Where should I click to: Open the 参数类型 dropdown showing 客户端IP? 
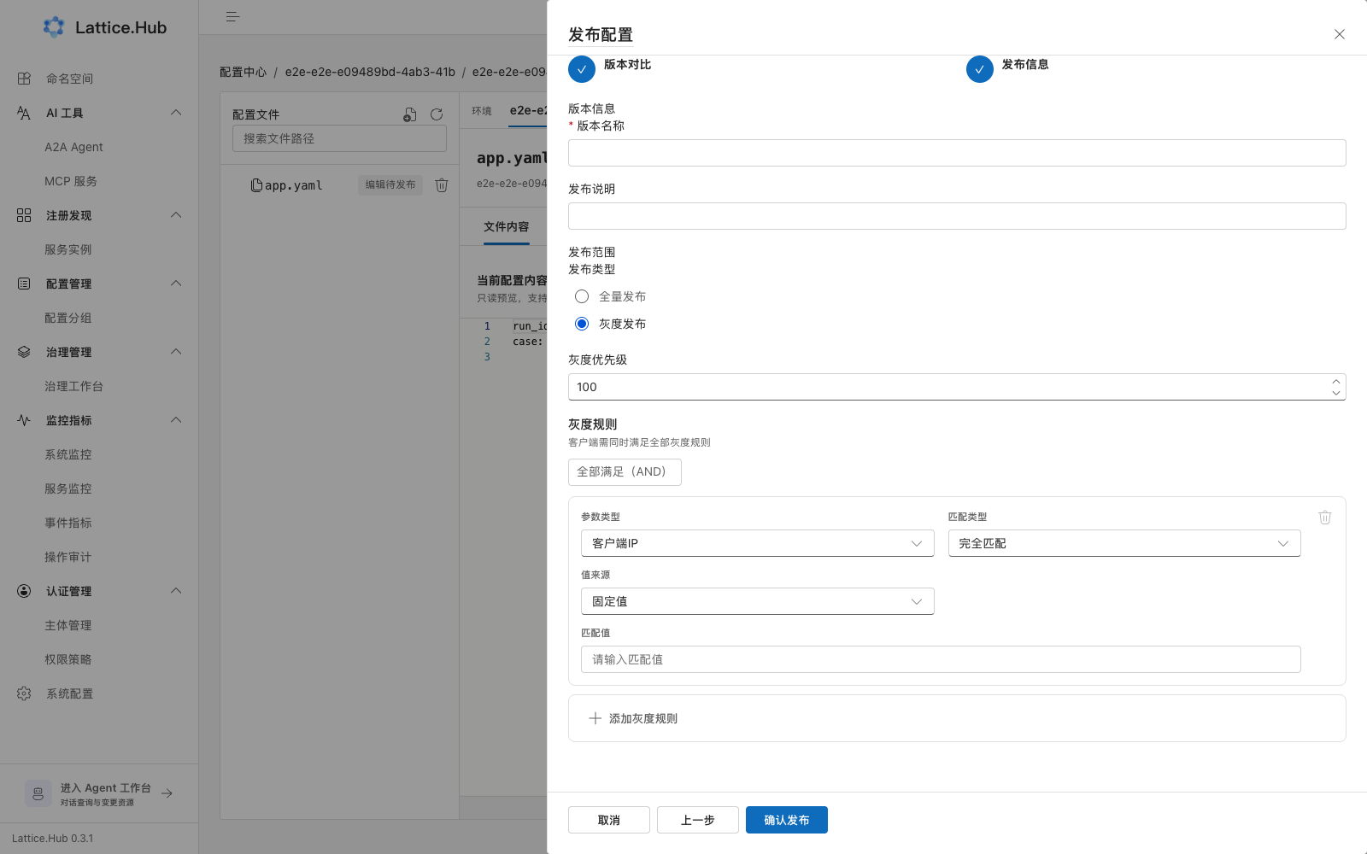(x=758, y=543)
